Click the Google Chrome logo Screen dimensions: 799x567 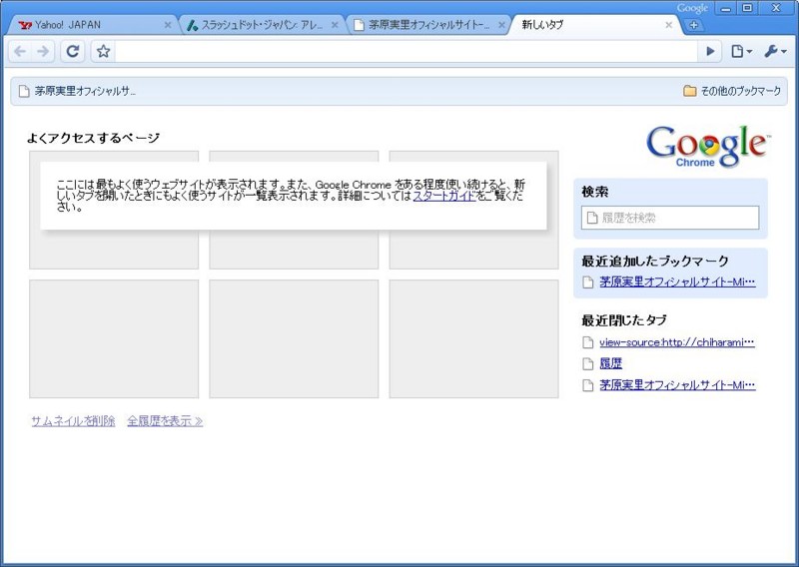(x=708, y=147)
